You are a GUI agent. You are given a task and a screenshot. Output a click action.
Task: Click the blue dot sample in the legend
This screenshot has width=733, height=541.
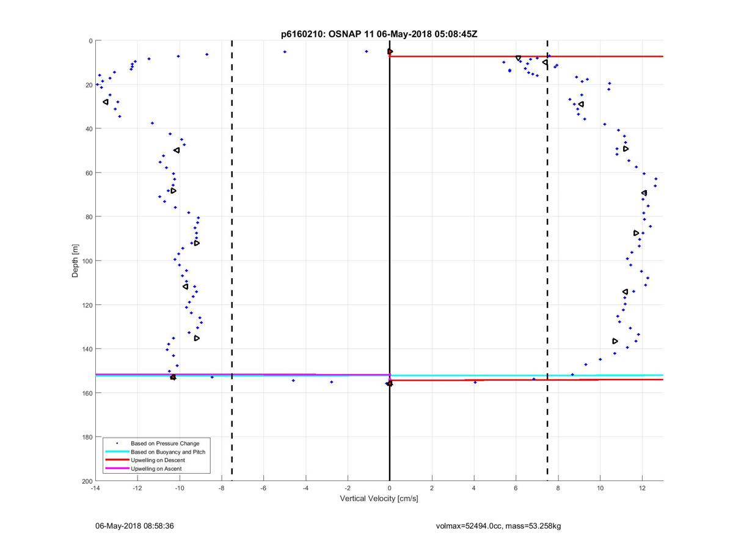[117, 443]
